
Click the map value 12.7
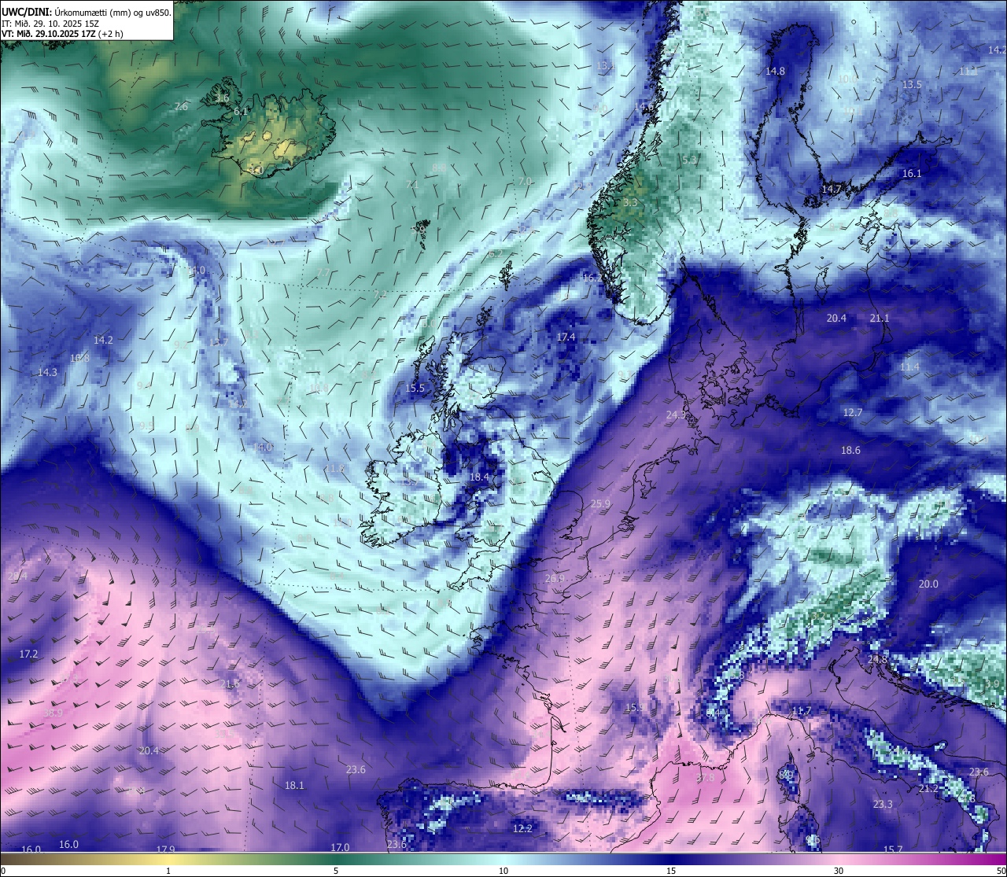[853, 413]
